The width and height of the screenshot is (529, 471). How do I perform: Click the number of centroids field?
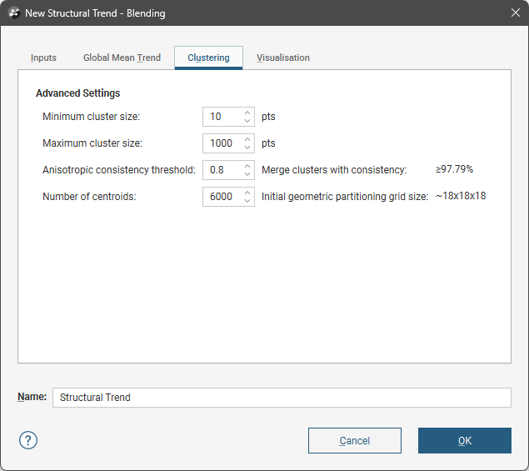tap(222, 197)
